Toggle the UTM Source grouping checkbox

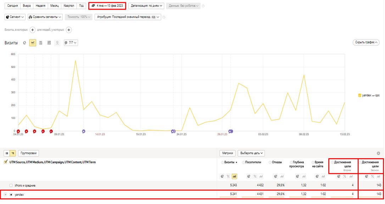tap(6, 162)
